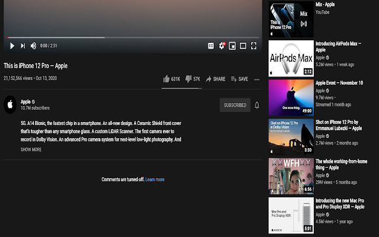Screen dimensions: 379x237
Task: Open the Apple channel avatar
Action: (x=10, y=104)
